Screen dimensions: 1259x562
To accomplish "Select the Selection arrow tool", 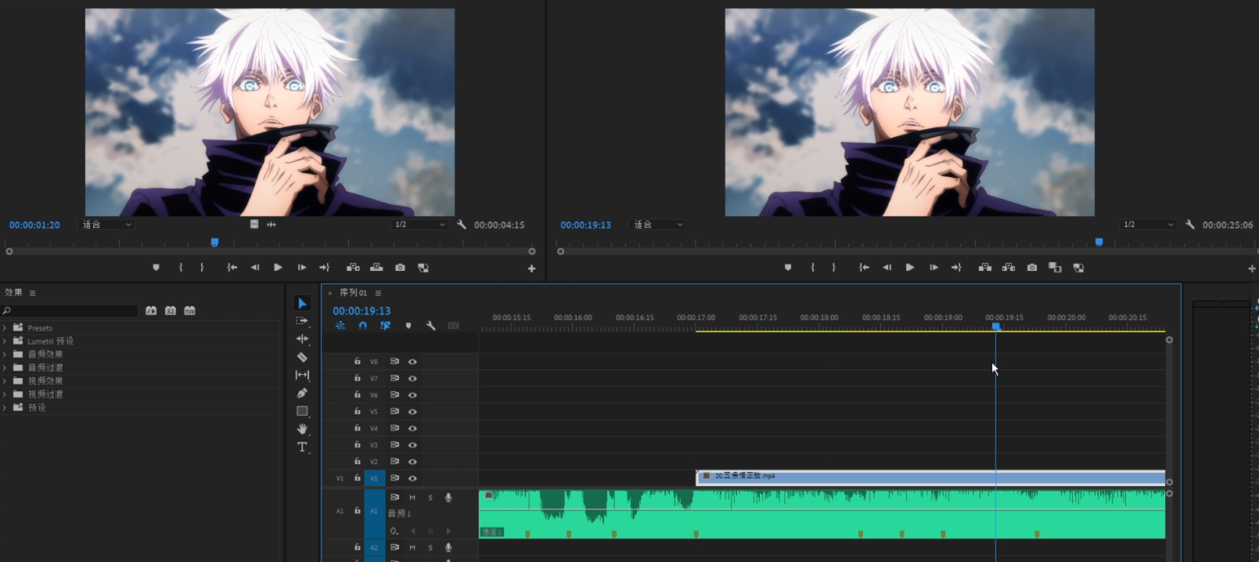I will point(302,304).
